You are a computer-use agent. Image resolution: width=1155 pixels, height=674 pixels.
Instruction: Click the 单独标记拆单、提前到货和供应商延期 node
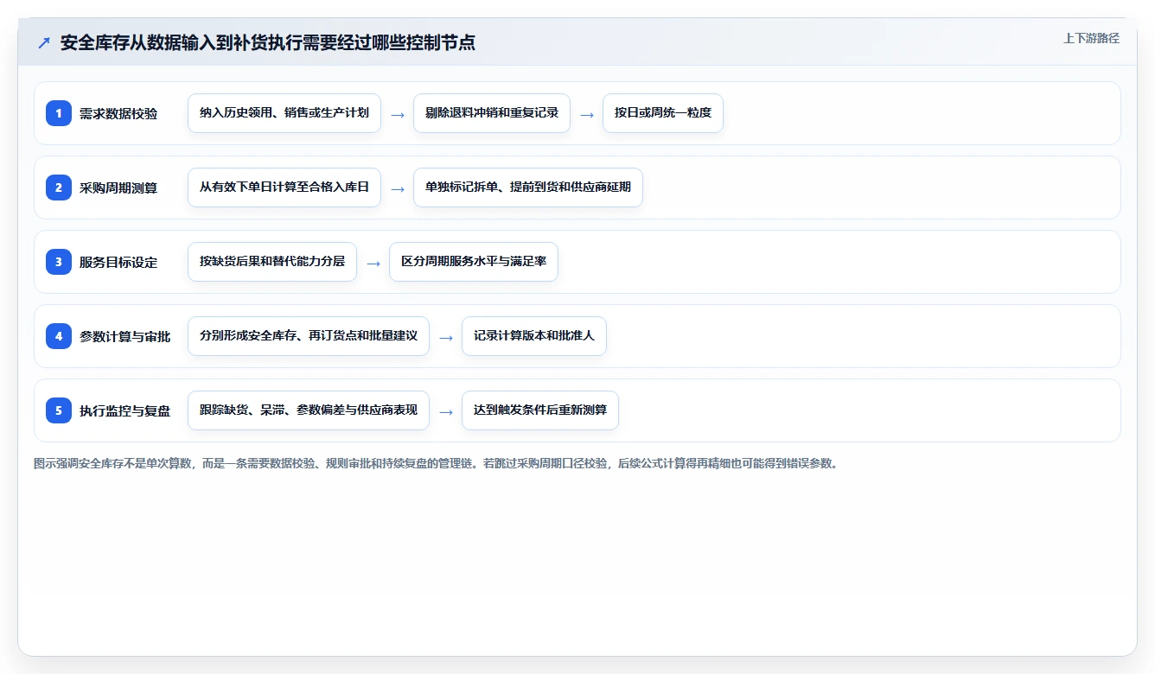(x=528, y=188)
